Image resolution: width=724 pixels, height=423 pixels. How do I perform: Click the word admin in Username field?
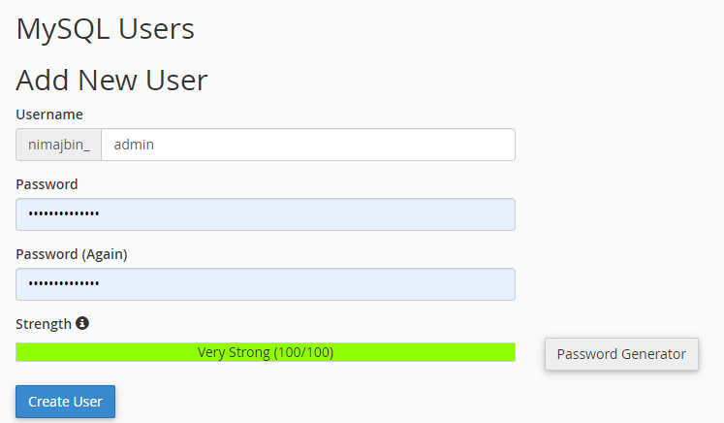tap(134, 145)
